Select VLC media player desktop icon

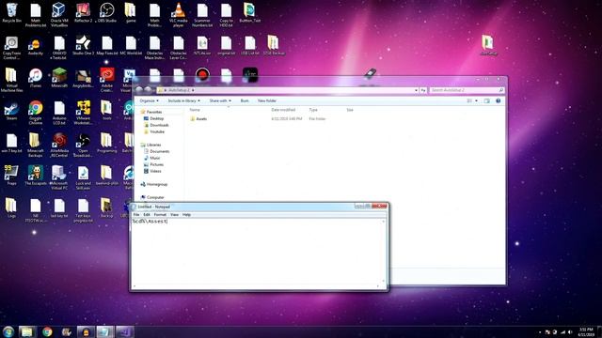tap(178, 15)
